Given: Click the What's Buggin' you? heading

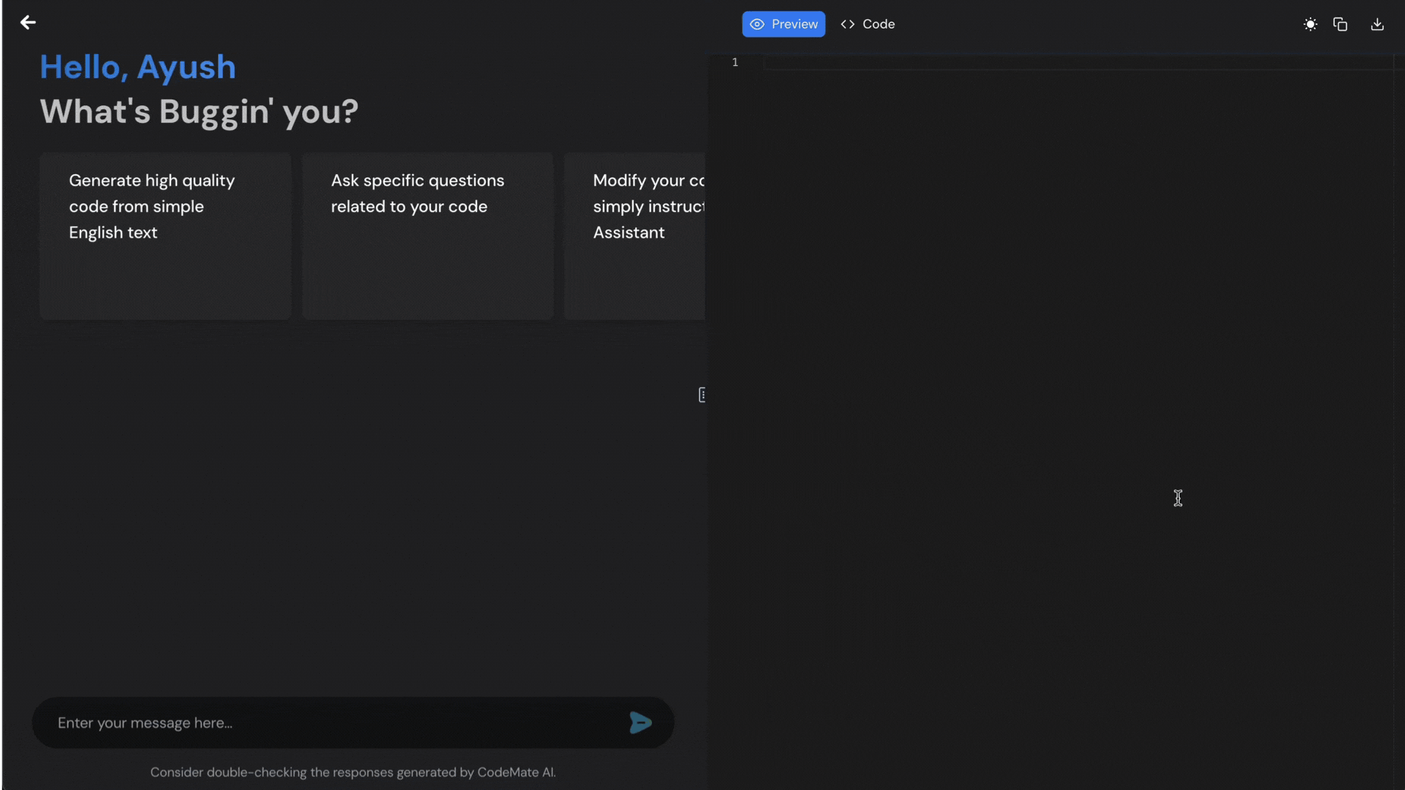Looking at the screenshot, I should click(199, 112).
